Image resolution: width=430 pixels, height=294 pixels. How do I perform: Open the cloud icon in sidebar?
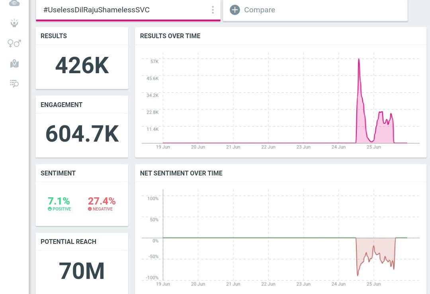[x=14, y=3]
